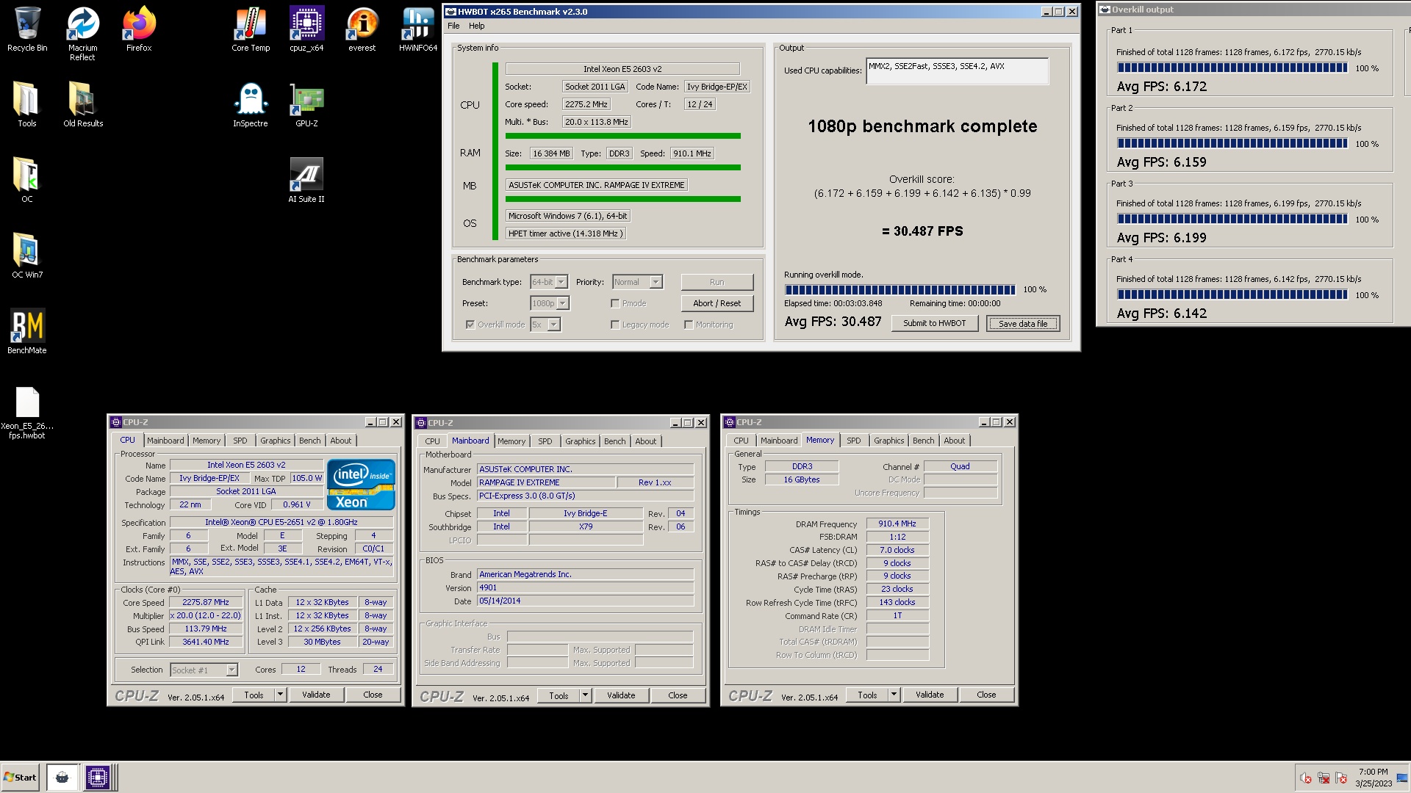Click Submit to HWBOT button
The height and width of the screenshot is (793, 1411).
934,323
